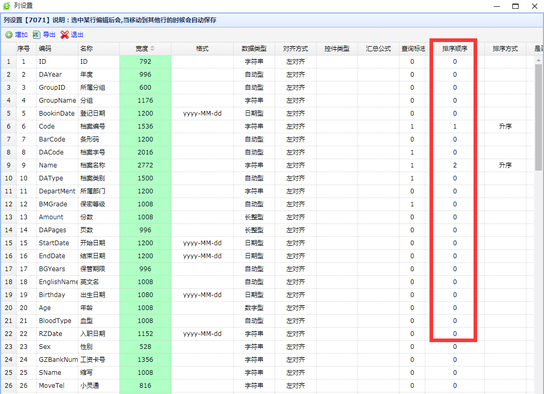
Task: Open 升序 sort-method cell in Code row
Action: click(505, 126)
